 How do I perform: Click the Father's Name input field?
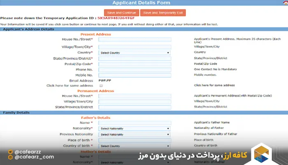(135, 123)
